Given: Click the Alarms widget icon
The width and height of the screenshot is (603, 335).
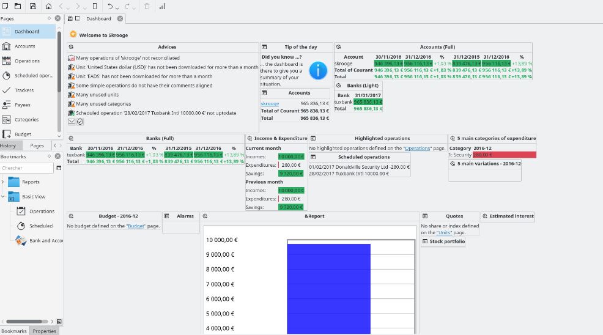Looking at the screenshot, I should point(167,216).
